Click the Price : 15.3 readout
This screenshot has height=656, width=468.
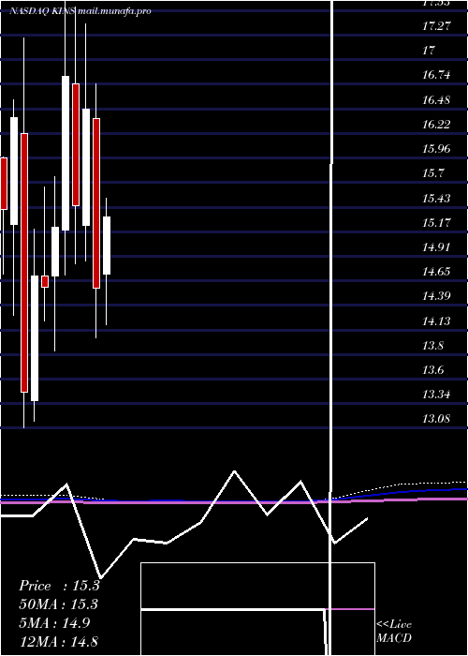pos(59,586)
